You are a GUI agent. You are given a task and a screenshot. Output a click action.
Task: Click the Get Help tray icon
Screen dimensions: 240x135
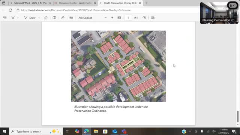[x=184, y=131]
